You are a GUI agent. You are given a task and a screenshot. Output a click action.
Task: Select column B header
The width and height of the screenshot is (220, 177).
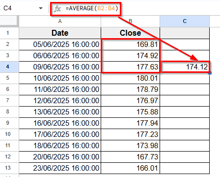(130, 21)
